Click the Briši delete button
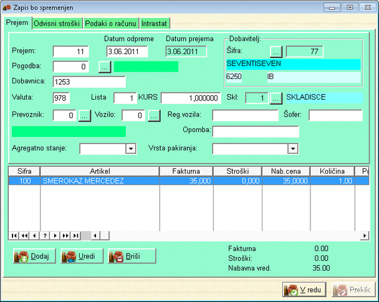The image size is (379, 302). pos(132,256)
